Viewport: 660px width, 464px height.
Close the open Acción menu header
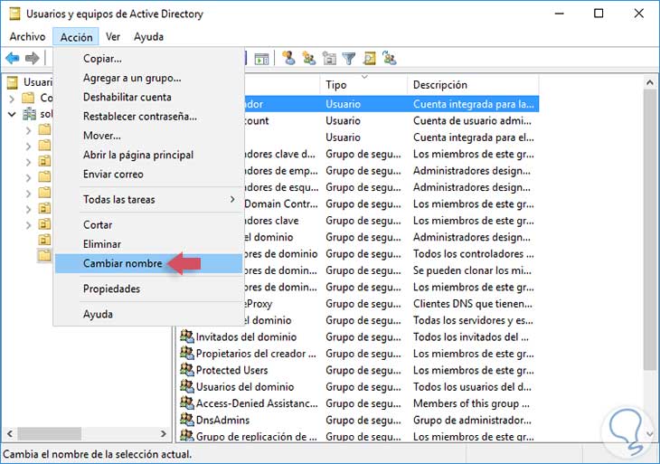coord(76,37)
